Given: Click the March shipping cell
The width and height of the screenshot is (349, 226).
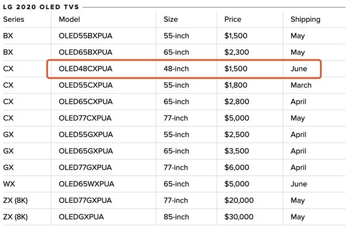Looking at the screenshot, I should [301, 85].
